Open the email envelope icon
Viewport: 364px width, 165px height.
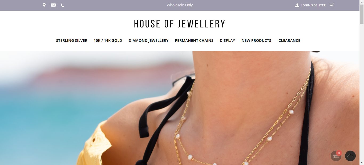[53, 5]
